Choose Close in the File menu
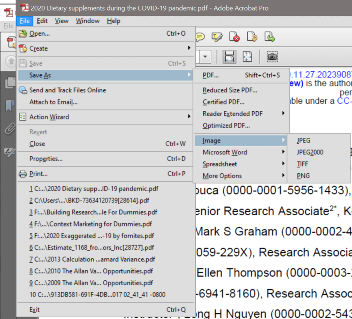Image resolution: width=352 pixels, height=319 pixels. (105, 144)
